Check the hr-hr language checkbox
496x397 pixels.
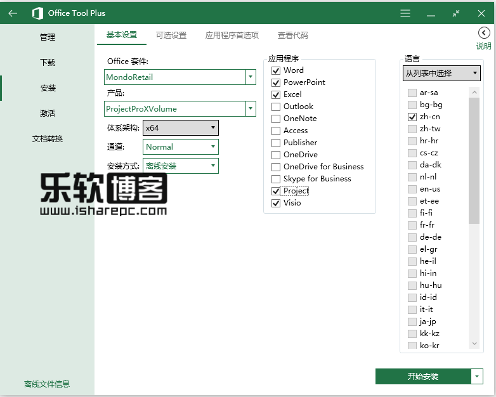(x=412, y=141)
